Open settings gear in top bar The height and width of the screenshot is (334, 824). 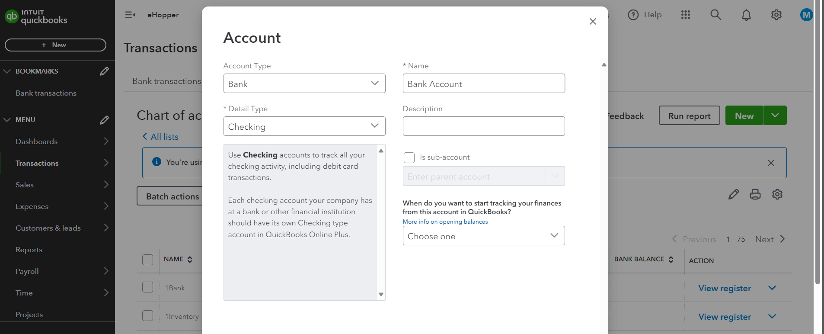tap(776, 15)
